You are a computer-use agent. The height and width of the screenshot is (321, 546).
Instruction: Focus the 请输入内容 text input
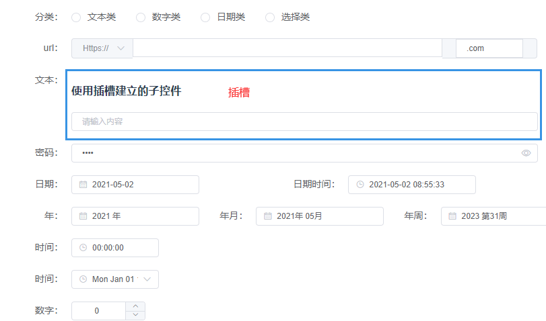pos(304,122)
